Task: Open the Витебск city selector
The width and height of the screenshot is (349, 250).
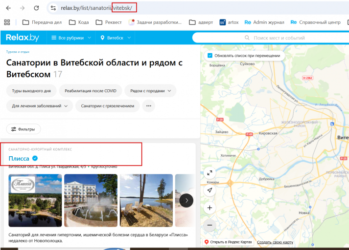Action: tap(116, 38)
